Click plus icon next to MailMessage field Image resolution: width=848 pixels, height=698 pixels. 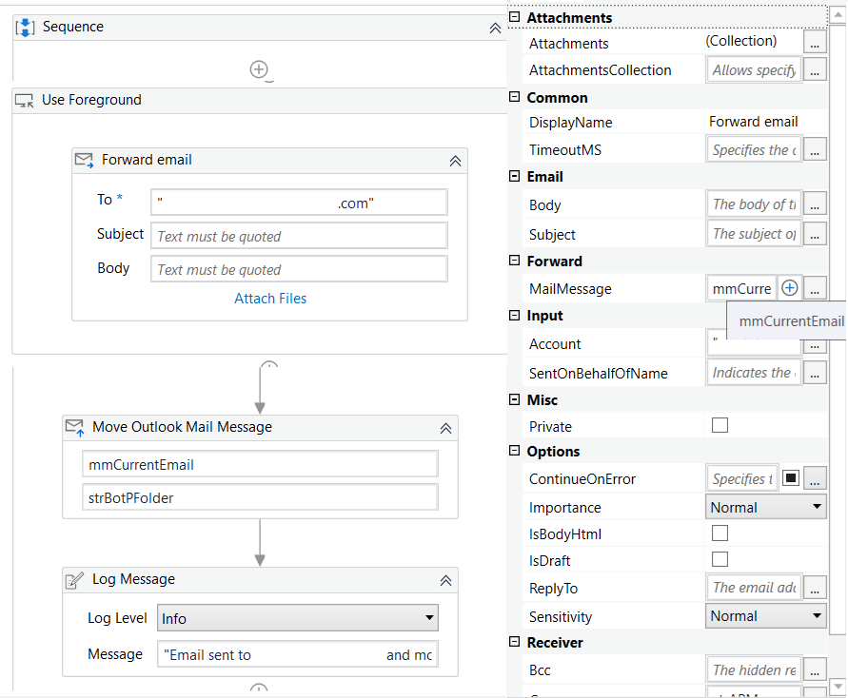coord(790,288)
